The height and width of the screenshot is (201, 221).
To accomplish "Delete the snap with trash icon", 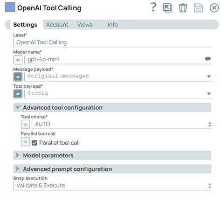I will point(183,8).
